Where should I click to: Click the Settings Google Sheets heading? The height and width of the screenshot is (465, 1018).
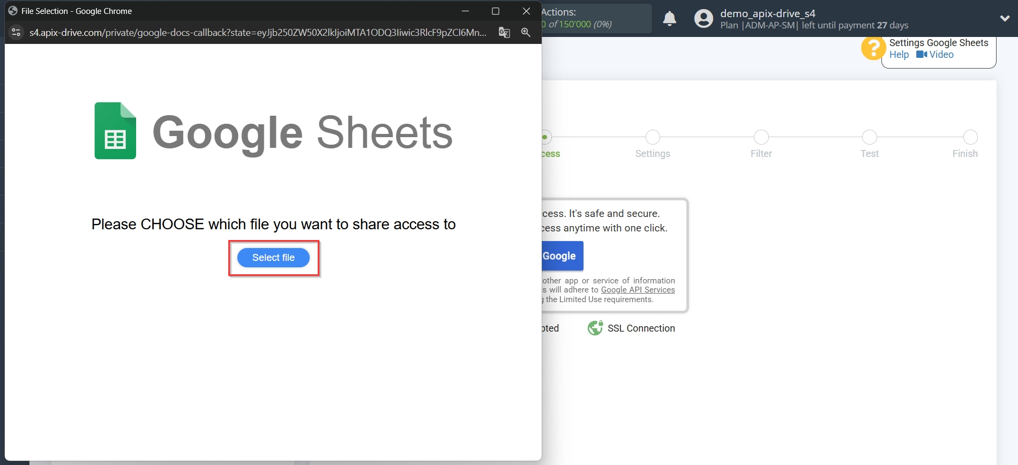tap(939, 43)
